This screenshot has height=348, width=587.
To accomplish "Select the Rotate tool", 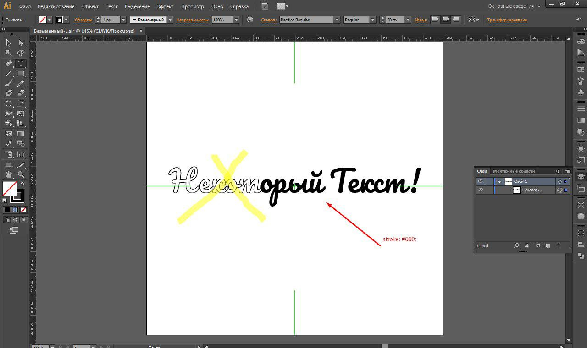I will [x=8, y=104].
